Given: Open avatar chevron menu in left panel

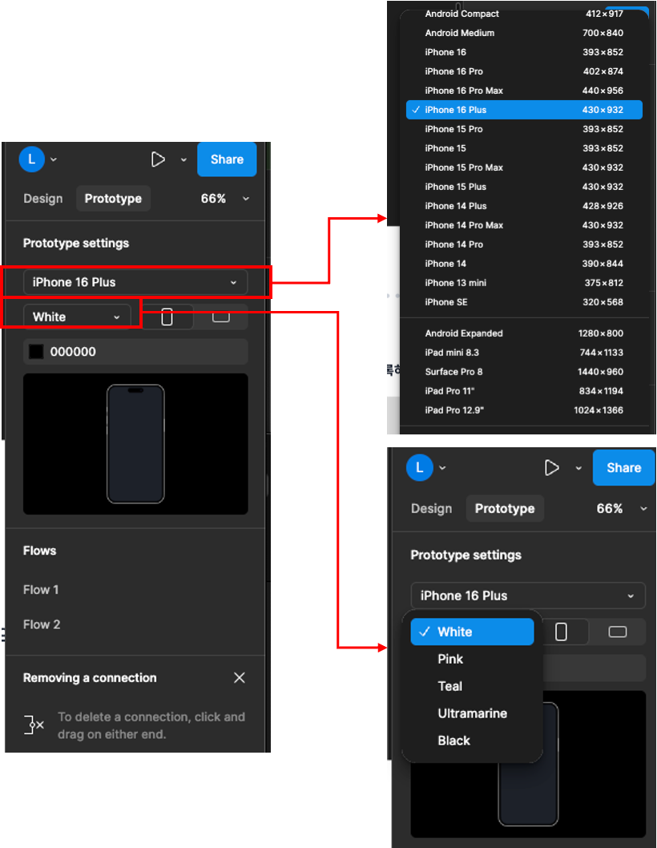Looking at the screenshot, I should pos(54,160).
